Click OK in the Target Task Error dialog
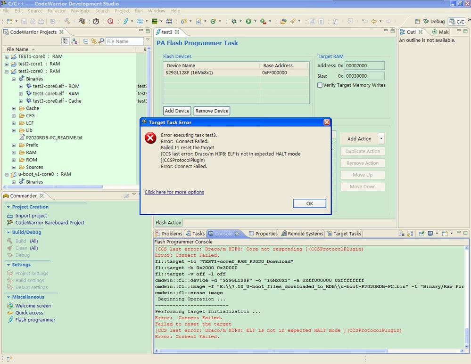The height and width of the screenshot is (364, 471). (x=309, y=203)
